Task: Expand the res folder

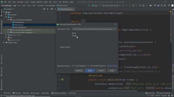Action: (x=6, y=37)
